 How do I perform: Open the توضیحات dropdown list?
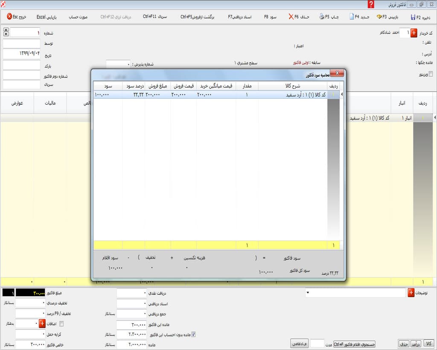coord(308,293)
